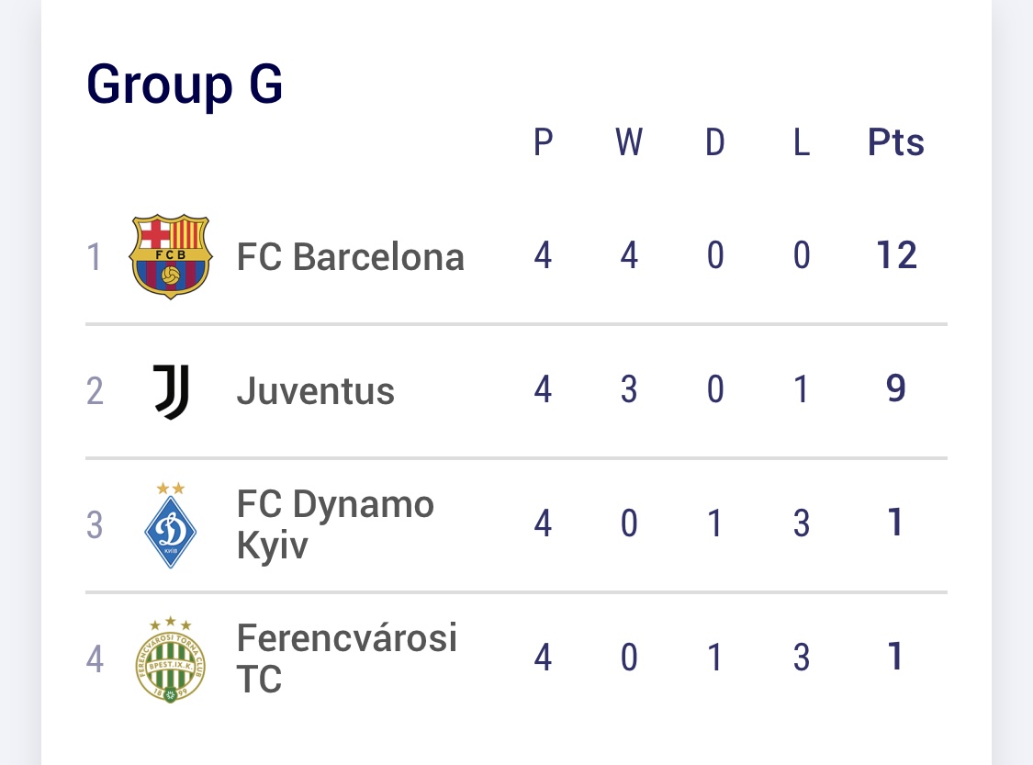Screen dimensions: 1033x765
Task: Click the D column header
Action: coord(714,143)
